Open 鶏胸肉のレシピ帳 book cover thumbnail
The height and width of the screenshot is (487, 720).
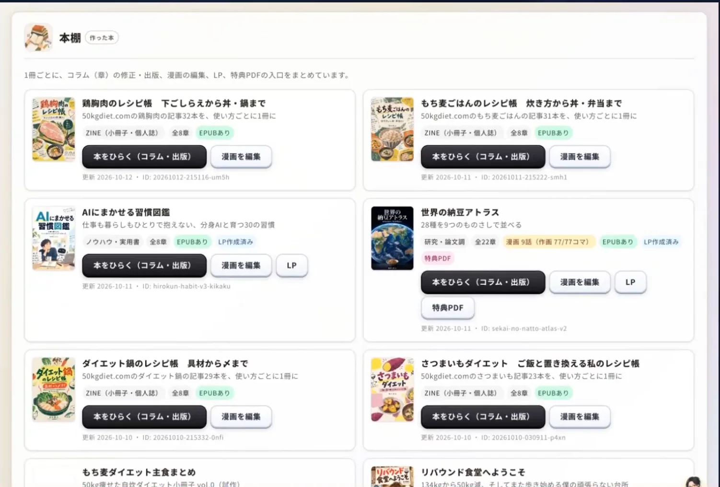pyautogui.click(x=54, y=129)
